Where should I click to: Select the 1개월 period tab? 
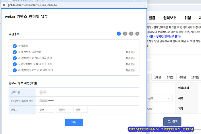click(x=158, y=77)
